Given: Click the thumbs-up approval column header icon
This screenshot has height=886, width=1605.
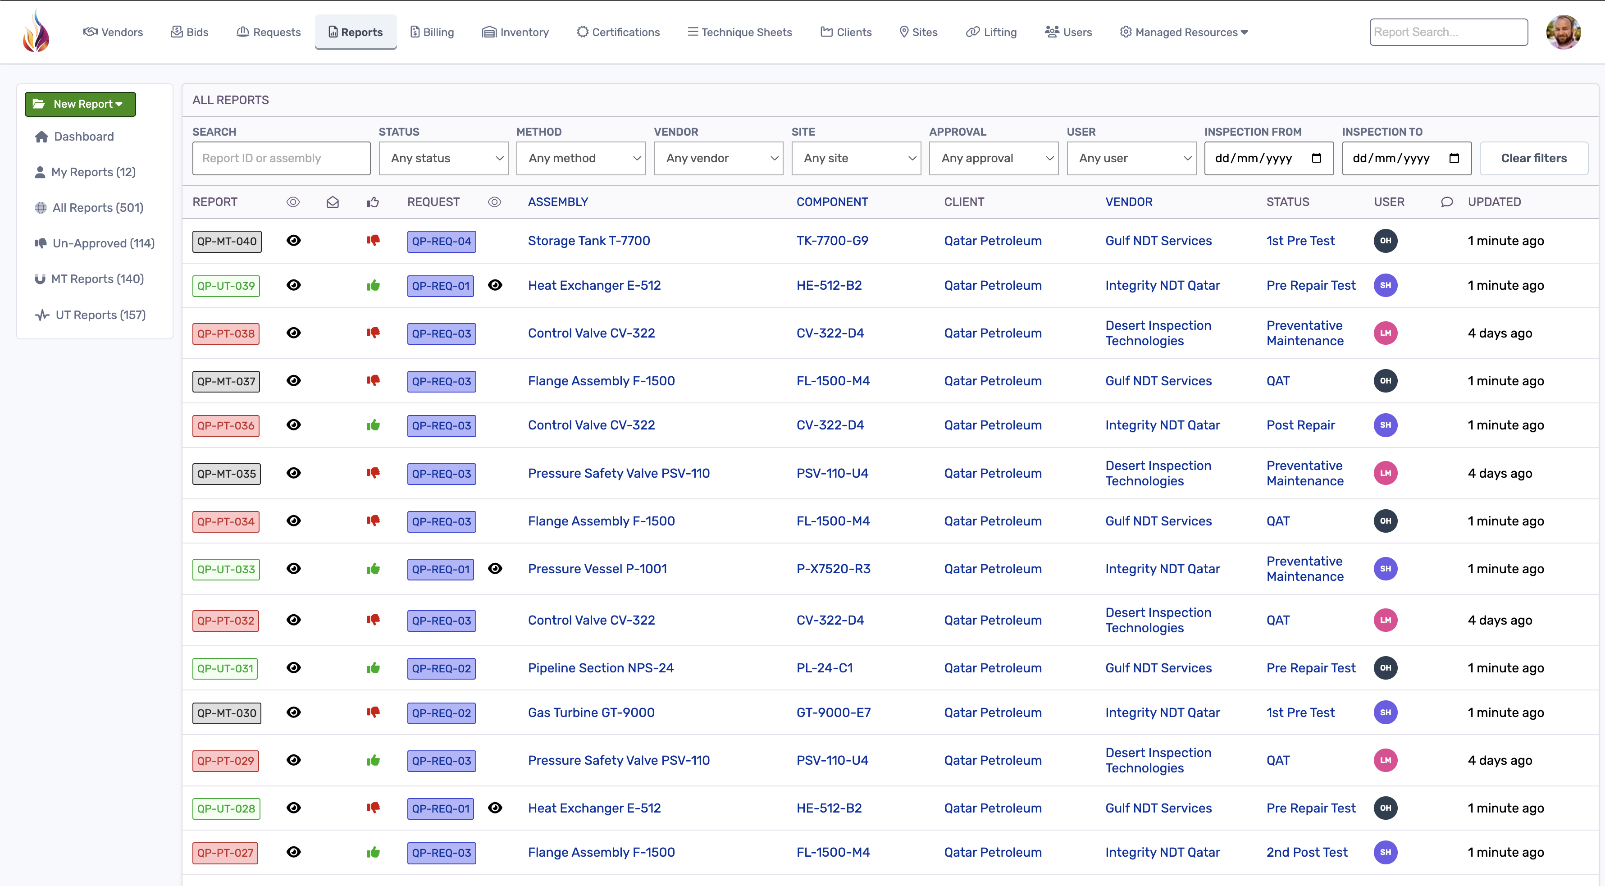Looking at the screenshot, I should (x=373, y=202).
